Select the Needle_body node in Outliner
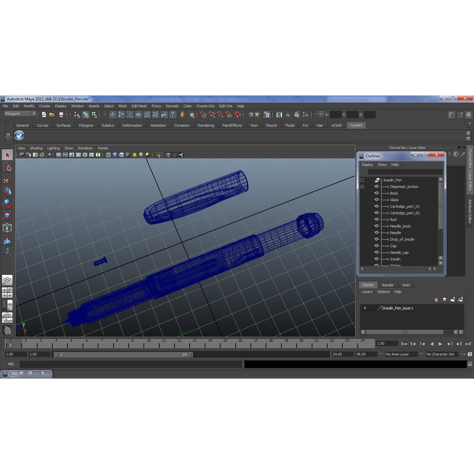 400,226
